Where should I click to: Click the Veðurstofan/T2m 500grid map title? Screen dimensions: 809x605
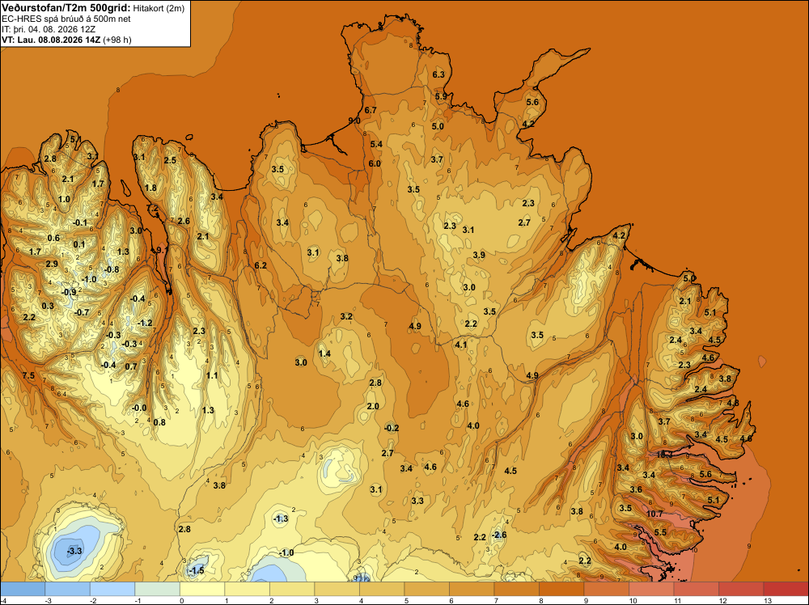(x=66, y=8)
